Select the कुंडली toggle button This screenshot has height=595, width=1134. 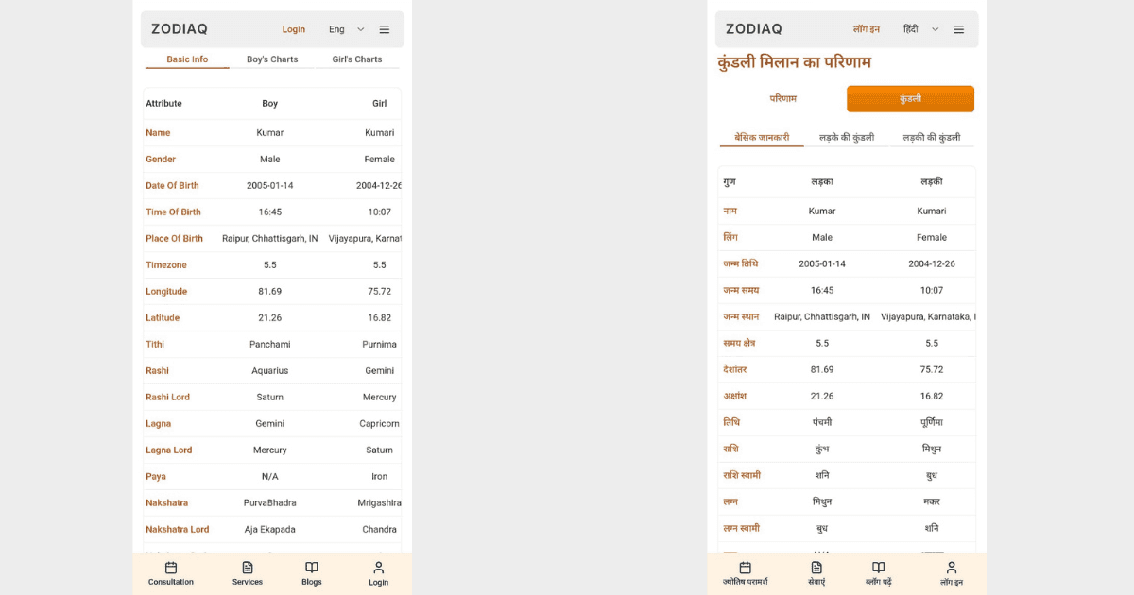pyautogui.click(x=909, y=98)
